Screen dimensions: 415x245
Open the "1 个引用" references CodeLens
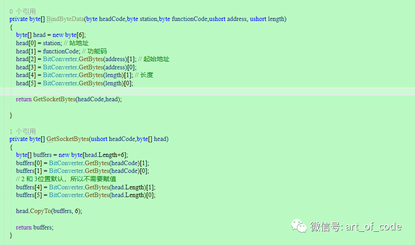click(22, 131)
